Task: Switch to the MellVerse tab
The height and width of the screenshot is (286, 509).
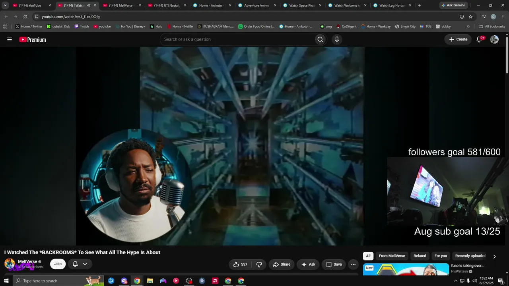Action: [x=121, y=6]
